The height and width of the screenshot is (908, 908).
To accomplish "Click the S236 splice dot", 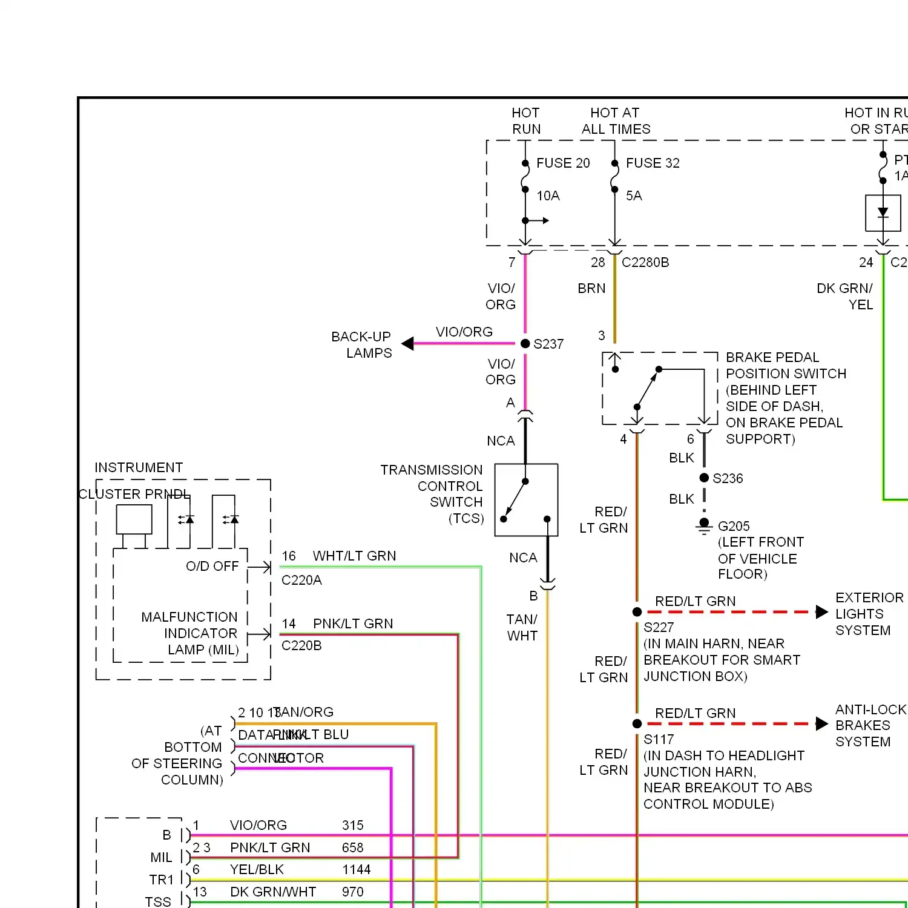I will pyautogui.click(x=704, y=478).
